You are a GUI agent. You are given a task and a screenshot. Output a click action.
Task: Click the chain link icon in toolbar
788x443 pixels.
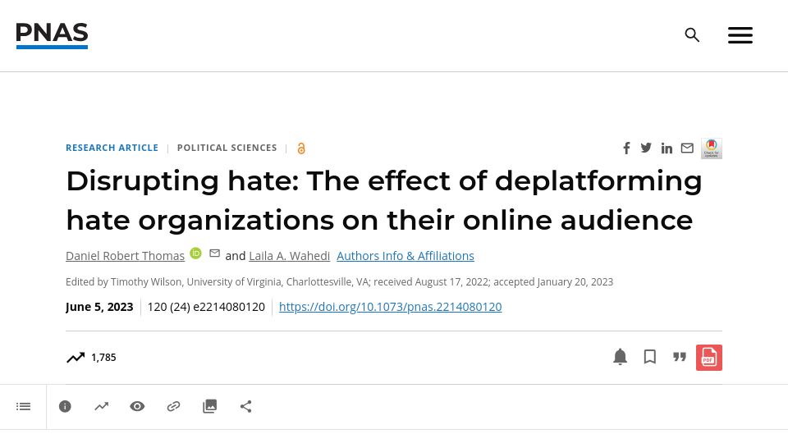[173, 406]
